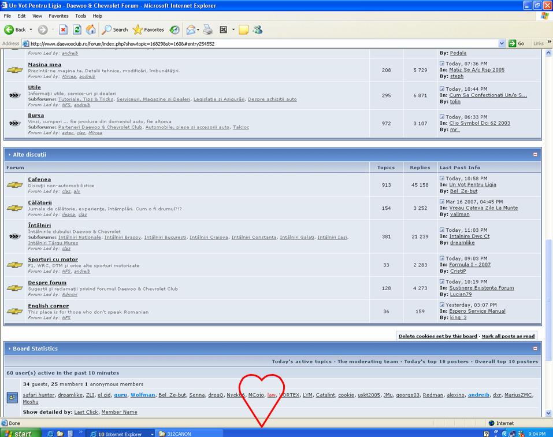Click the Go button
This screenshot has height=437, width=553.
(517, 43)
